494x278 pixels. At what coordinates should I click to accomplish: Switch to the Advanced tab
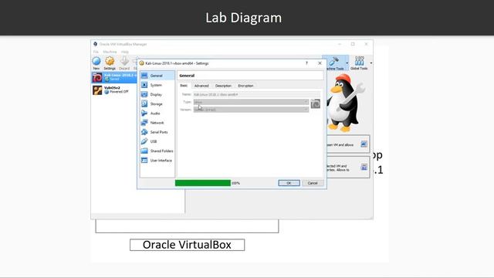coord(201,86)
